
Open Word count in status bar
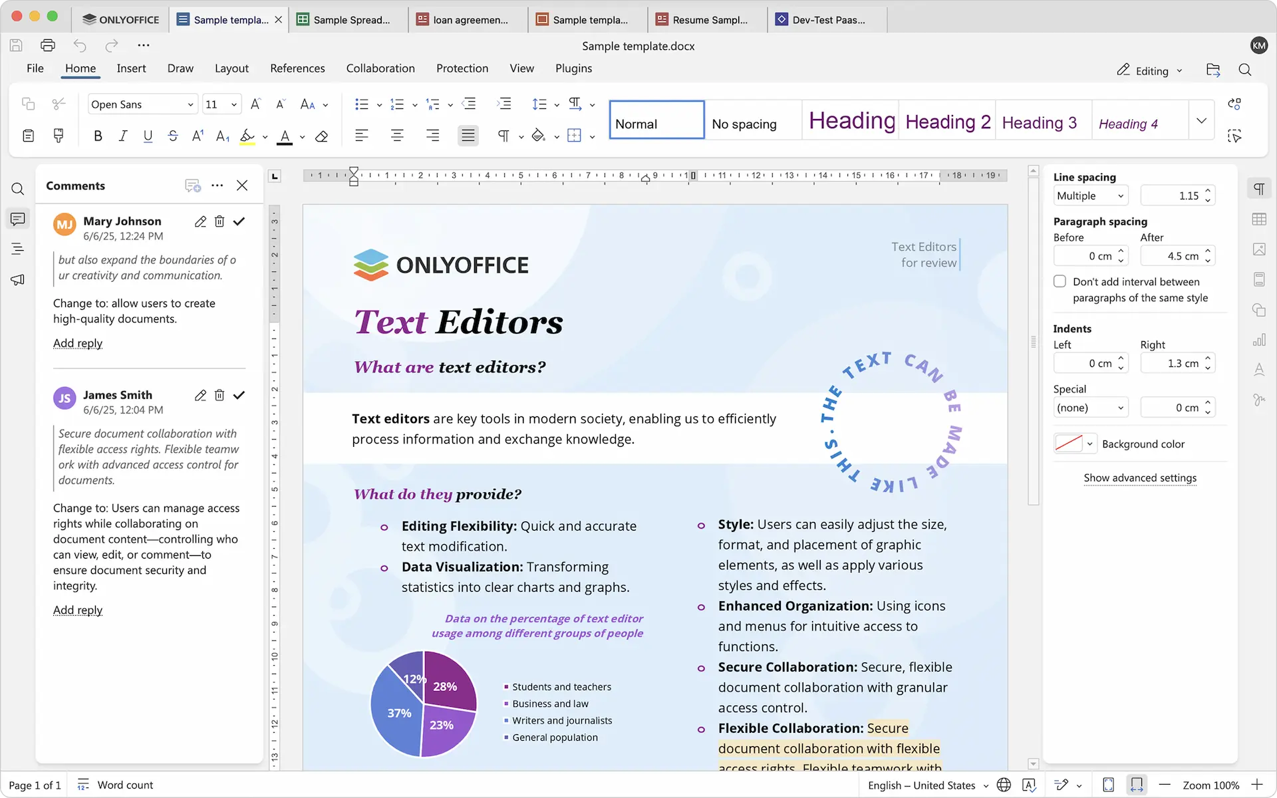click(115, 785)
